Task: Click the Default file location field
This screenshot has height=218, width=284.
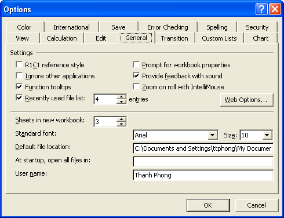Action: pyautogui.click(x=203, y=148)
